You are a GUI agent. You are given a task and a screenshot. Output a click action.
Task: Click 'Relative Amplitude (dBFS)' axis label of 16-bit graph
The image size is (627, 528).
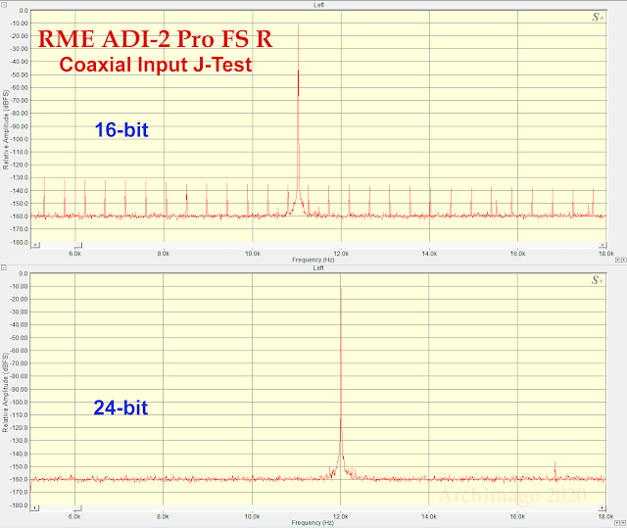point(6,130)
